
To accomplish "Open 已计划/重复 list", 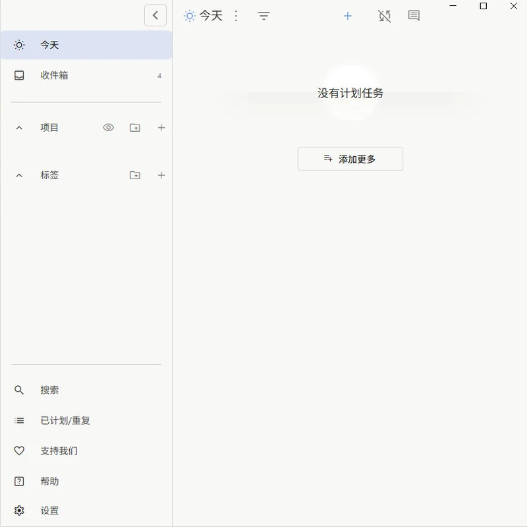I will [86, 420].
